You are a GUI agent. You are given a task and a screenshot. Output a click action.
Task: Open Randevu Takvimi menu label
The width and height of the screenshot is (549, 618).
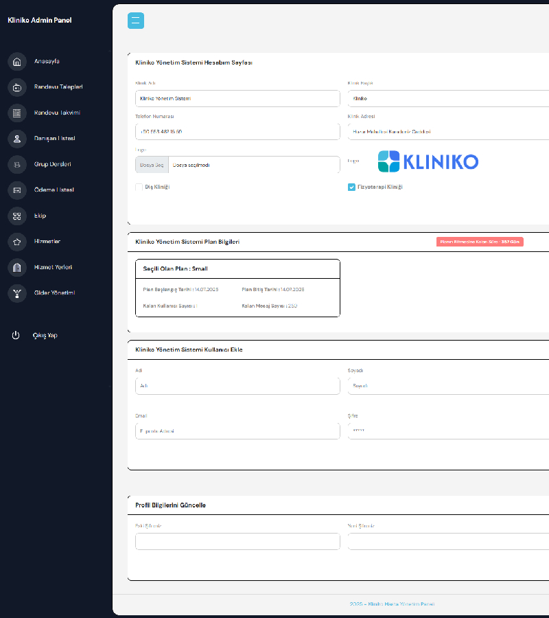pyautogui.click(x=57, y=113)
